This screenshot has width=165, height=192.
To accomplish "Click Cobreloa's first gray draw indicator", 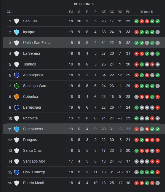I will (x=137, y=97).
